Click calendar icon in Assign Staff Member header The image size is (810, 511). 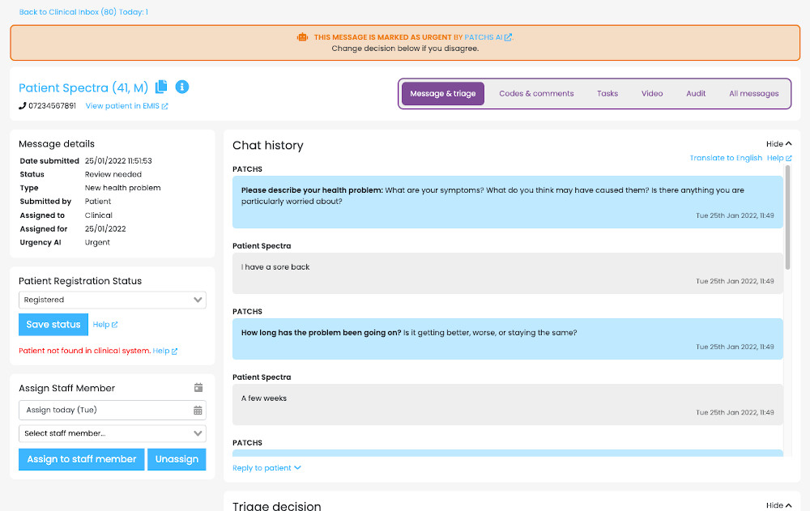pyautogui.click(x=198, y=388)
